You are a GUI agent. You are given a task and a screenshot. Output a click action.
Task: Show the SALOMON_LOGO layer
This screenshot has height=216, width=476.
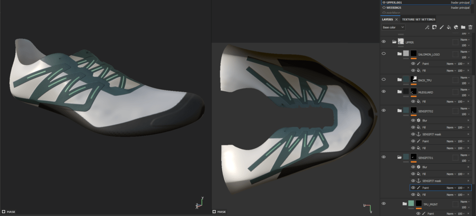(x=383, y=54)
